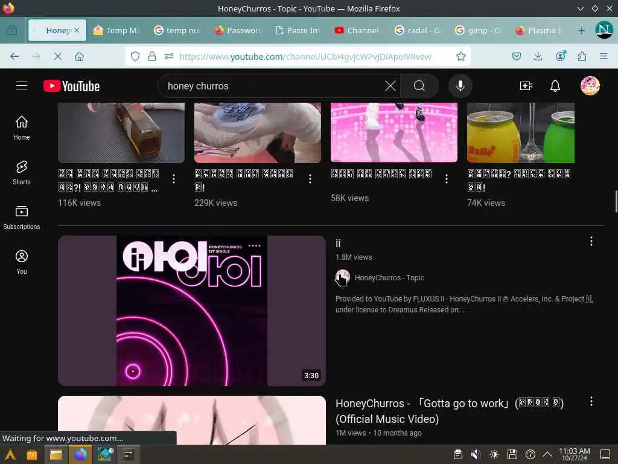Bookmark this page with the star
The width and height of the screenshot is (618, 464).
click(460, 56)
